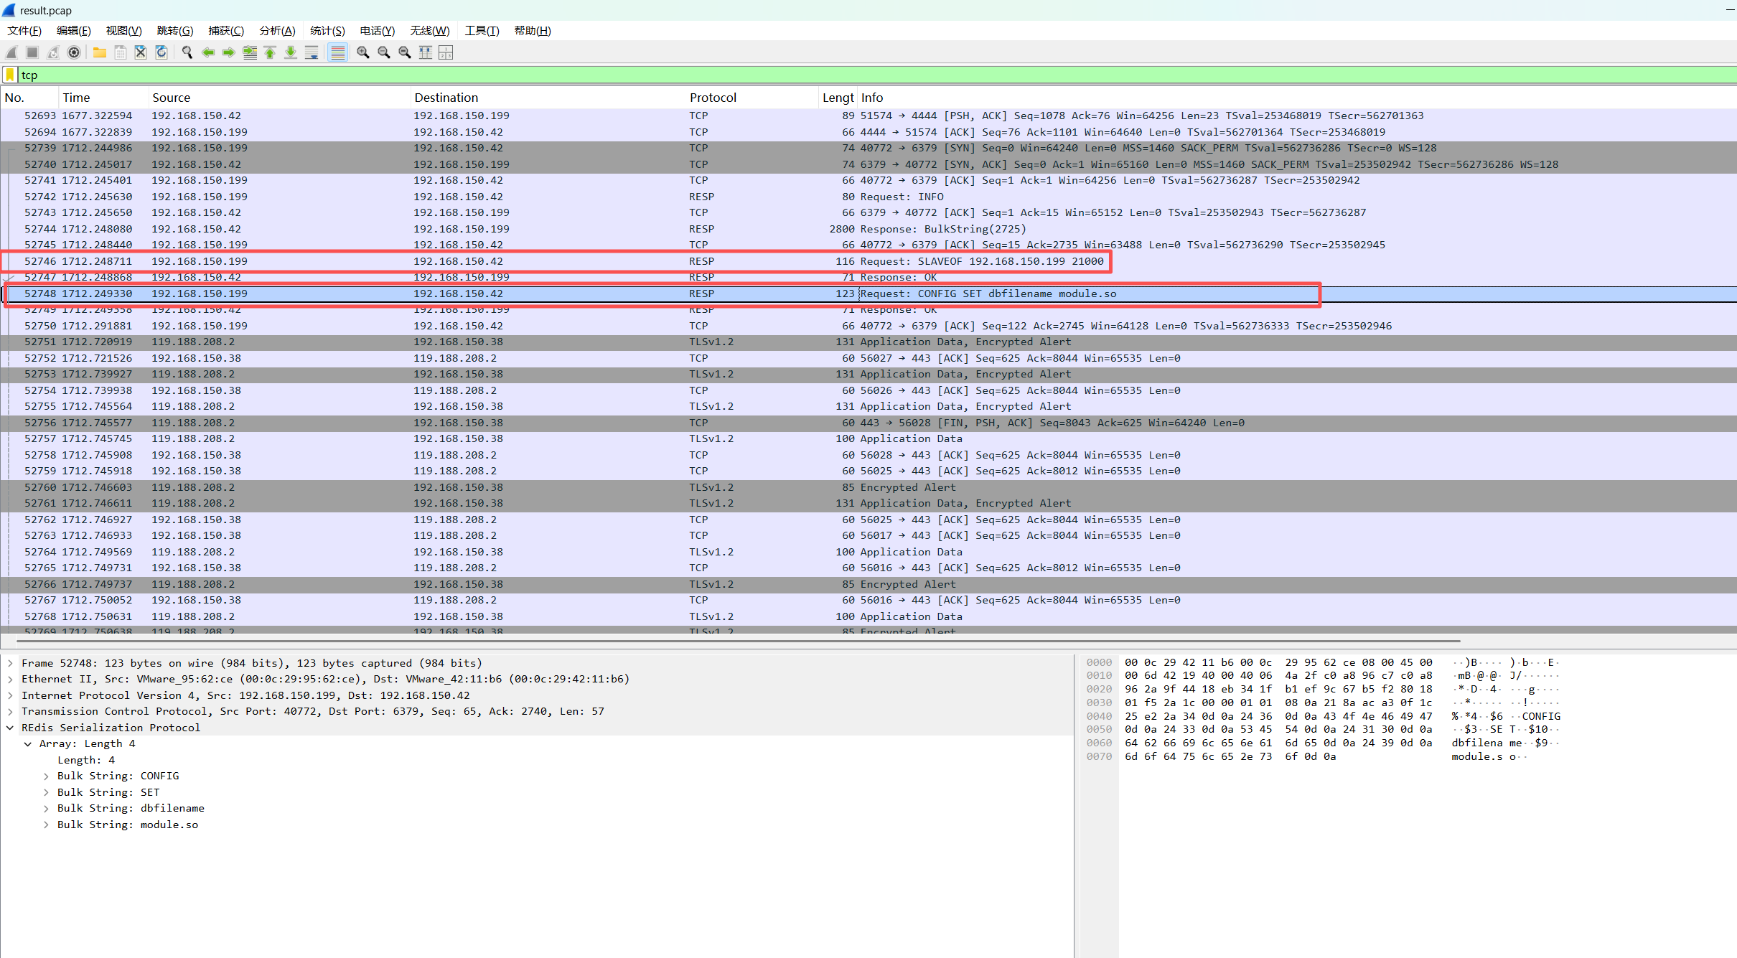Image resolution: width=1737 pixels, height=958 pixels.
Task: Toggle auto-scroll to last packet
Action: [x=312, y=52]
